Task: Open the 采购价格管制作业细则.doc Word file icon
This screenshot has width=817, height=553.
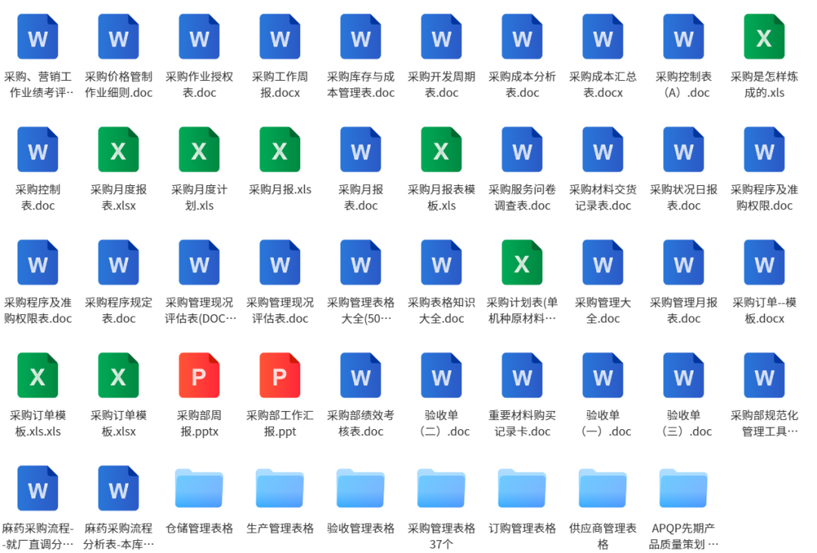Action: pos(118,36)
